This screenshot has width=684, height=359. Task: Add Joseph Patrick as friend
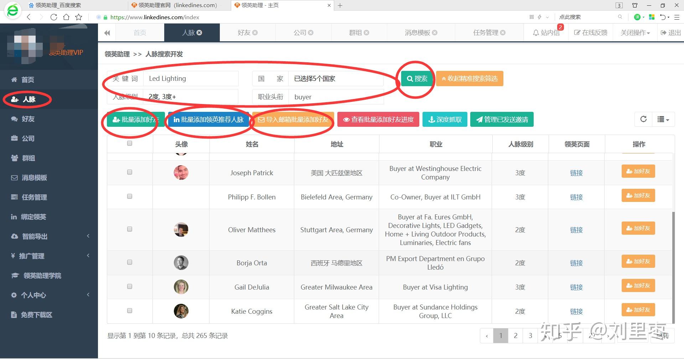tap(638, 171)
